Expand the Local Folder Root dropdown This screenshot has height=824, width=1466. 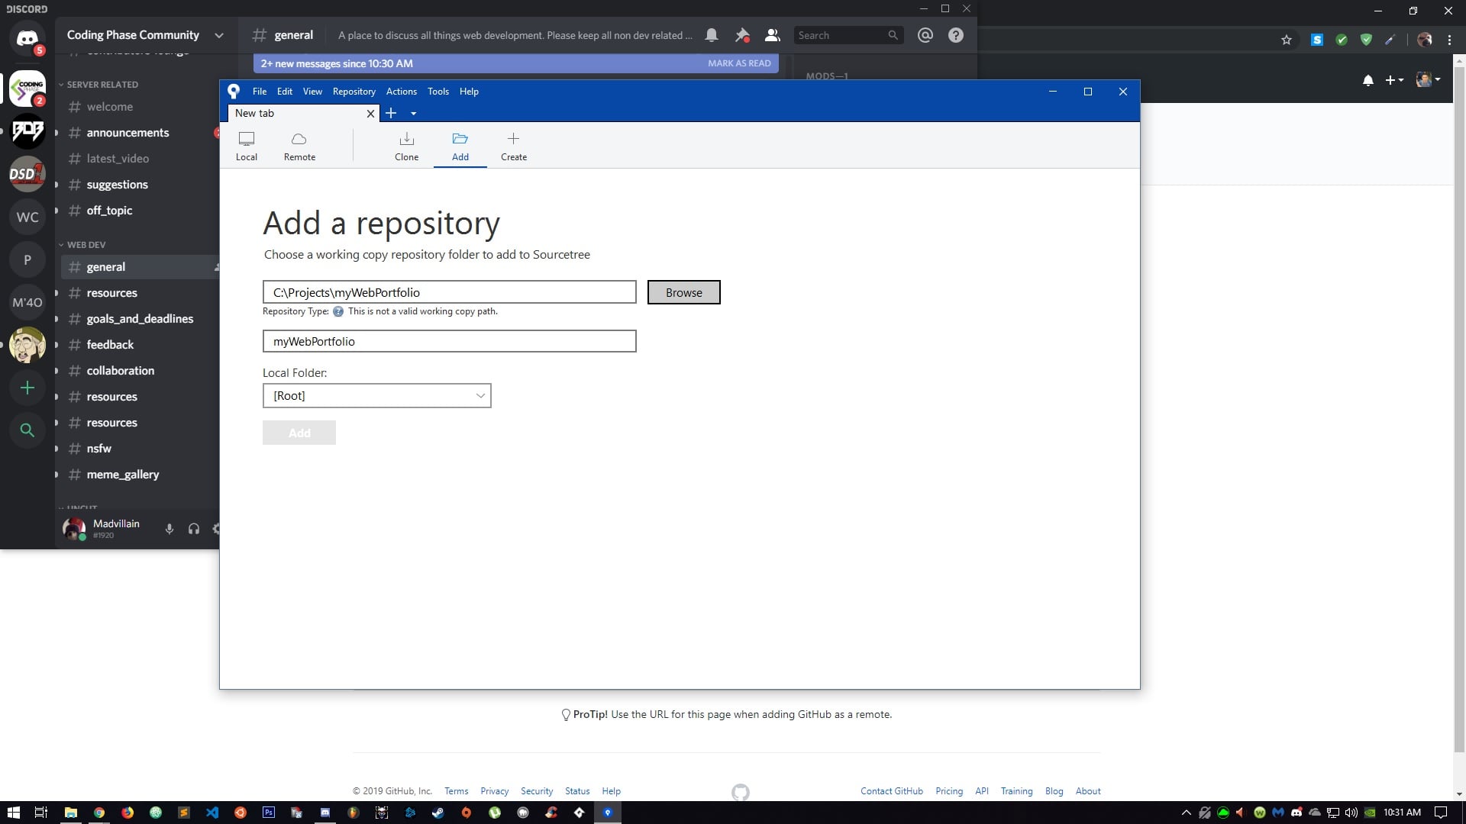[x=376, y=395]
